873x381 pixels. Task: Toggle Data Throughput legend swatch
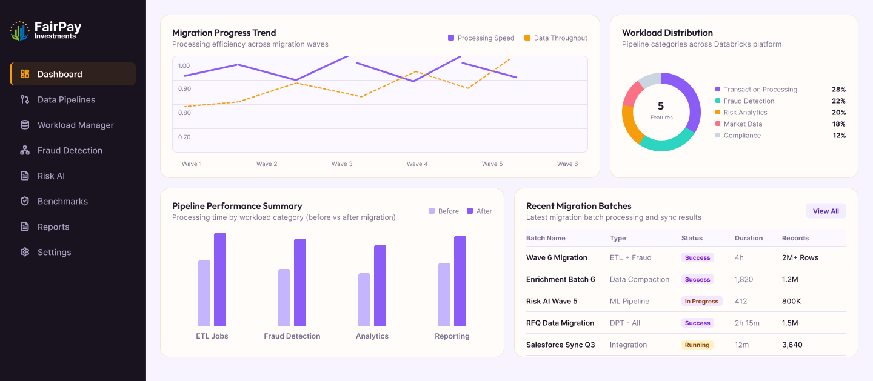click(527, 38)
